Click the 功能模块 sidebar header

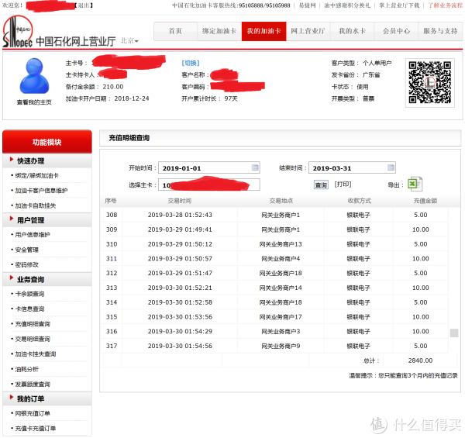coord(46,142)
